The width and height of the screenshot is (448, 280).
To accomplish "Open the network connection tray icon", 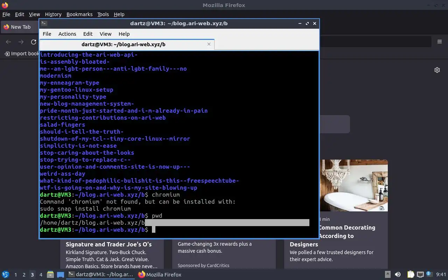I will (x=420, y=275).
